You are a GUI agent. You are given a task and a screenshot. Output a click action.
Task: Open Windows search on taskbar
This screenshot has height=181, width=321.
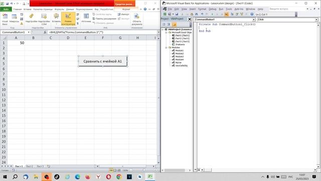[x=15, y=176]
